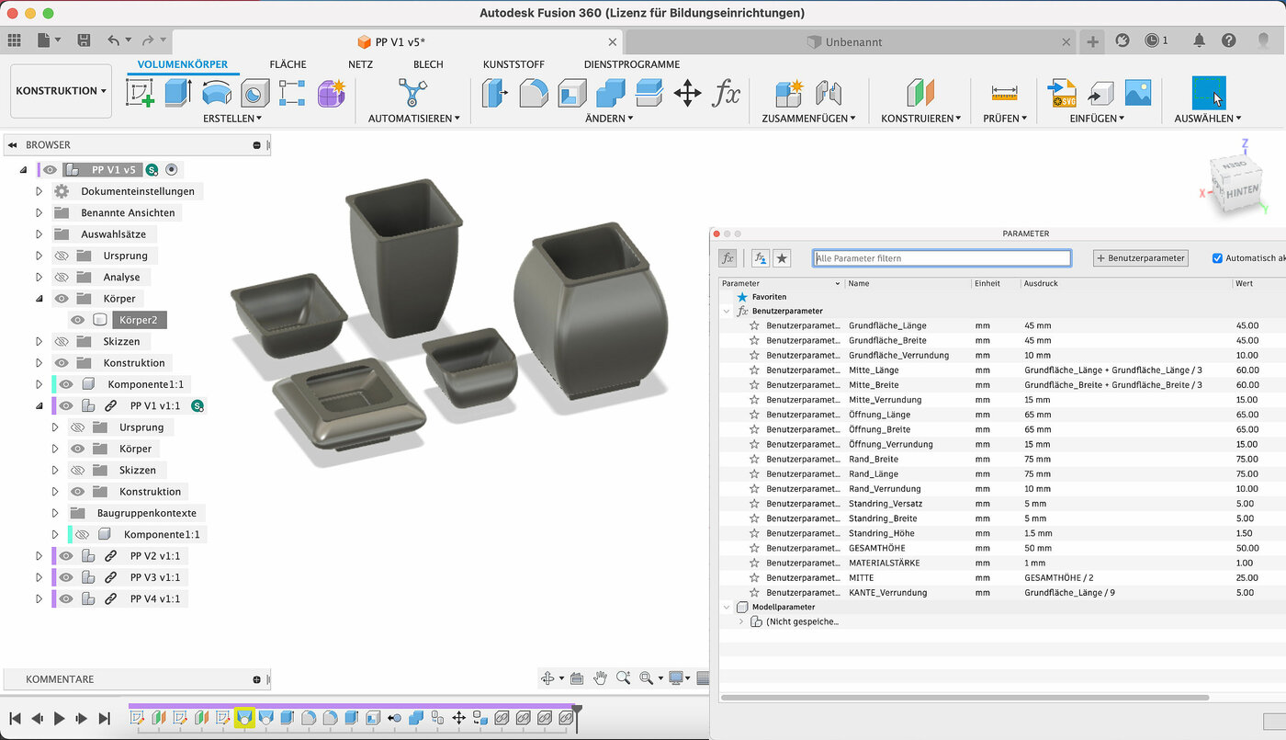Click the Move/Copy cross-arrows tool icon
Image resolution: width=1286 pixels, height=740 pixels.
tap(687, 92)
